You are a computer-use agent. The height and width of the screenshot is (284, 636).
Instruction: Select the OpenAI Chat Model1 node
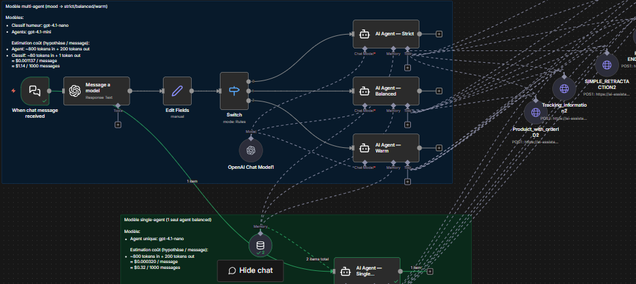(x=251, y=151)
